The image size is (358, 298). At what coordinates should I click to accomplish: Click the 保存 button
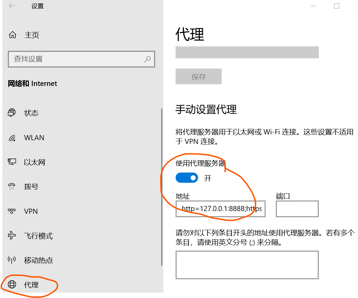click(x=198, y=77)
